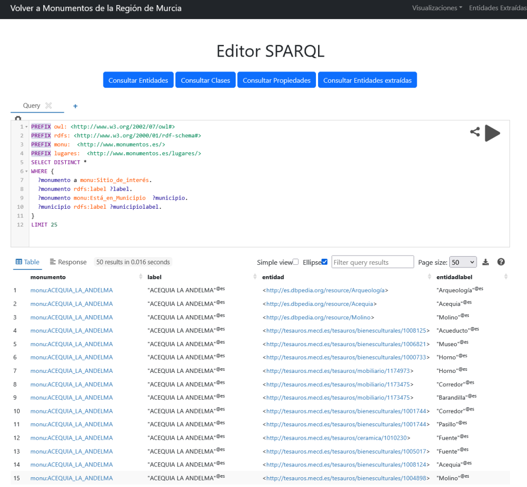Click the Filter query results field
The image size is (527, 487).
point(372,262)
